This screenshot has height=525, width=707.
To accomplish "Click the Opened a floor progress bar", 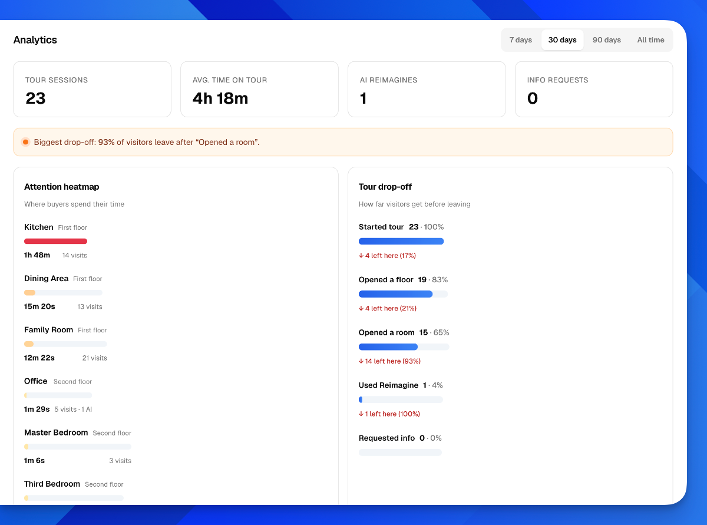I will [x=403, y=294].
